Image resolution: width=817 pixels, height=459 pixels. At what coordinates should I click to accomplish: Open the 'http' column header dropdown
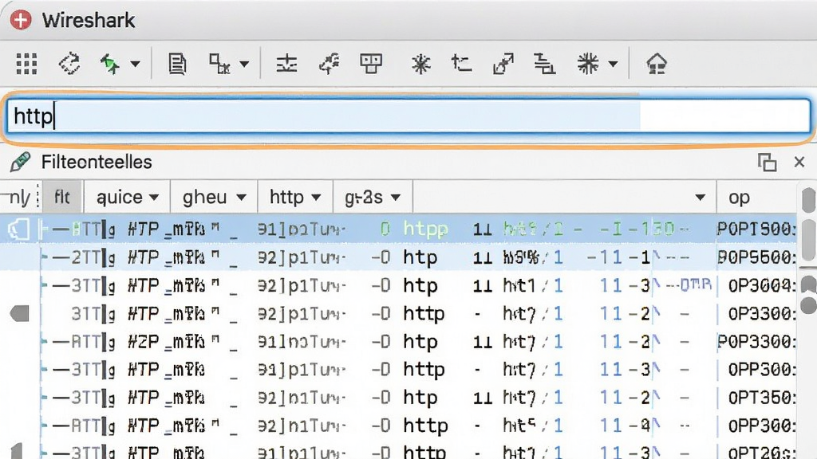point(316,198)
